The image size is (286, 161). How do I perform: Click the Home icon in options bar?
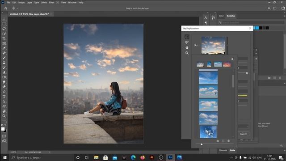[6, 8]
